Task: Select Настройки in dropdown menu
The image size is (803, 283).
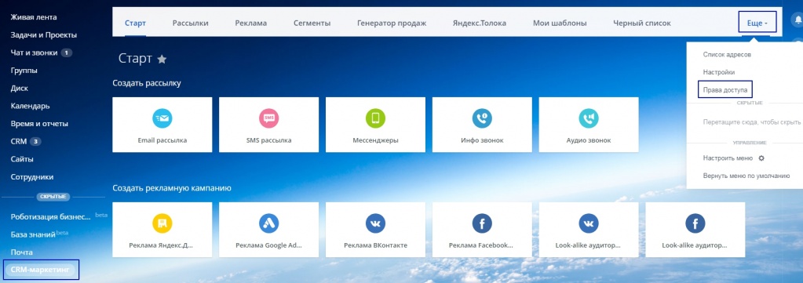Action: (719, 72)
